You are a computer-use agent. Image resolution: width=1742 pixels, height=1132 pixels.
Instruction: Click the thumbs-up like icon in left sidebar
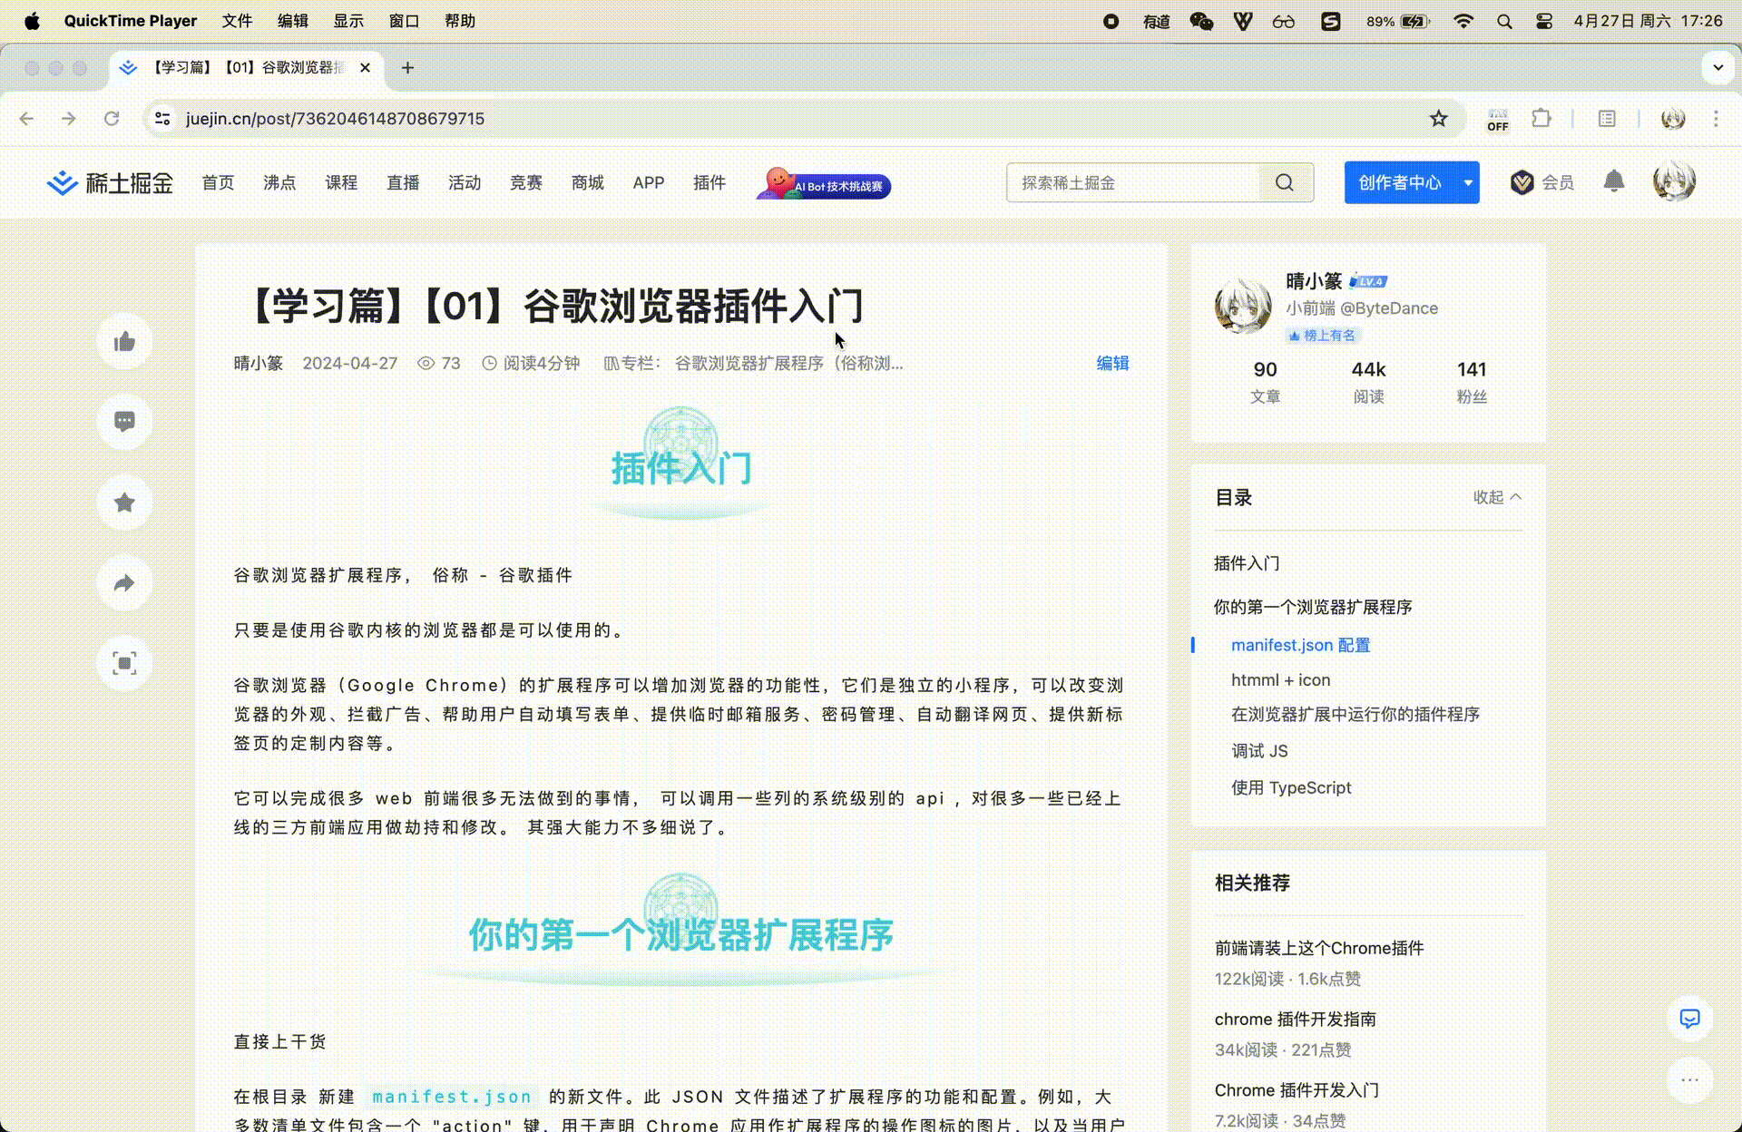coord(124,342)
